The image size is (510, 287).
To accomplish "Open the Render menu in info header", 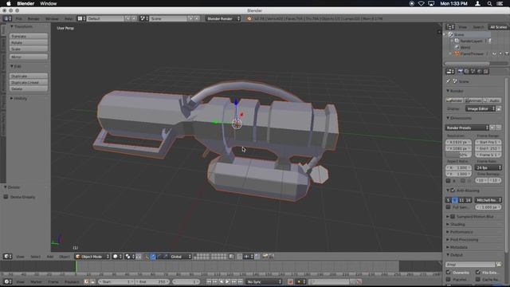I will click(33, 18).
